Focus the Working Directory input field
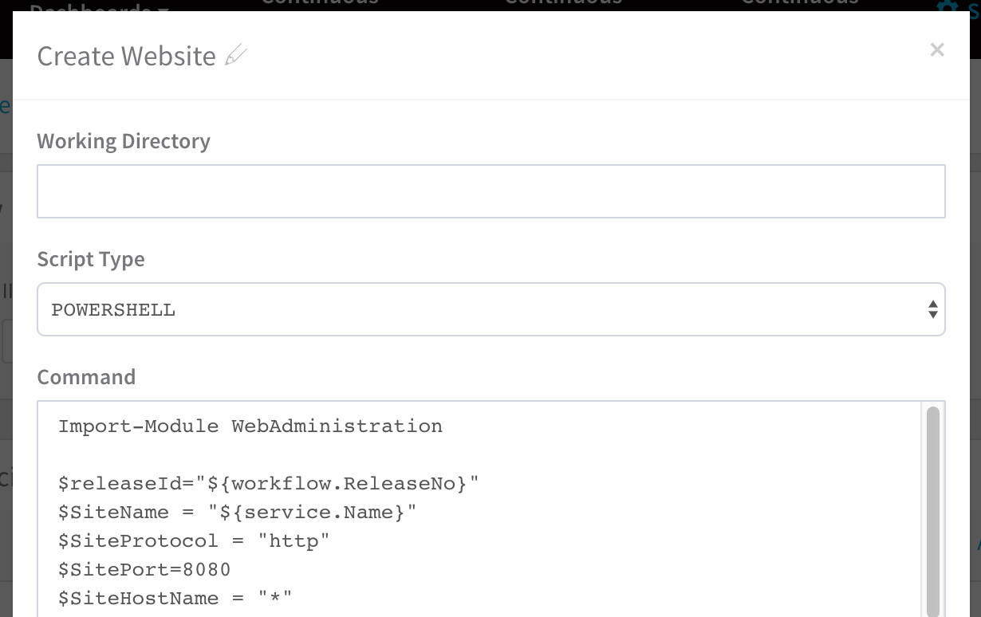 491,191
